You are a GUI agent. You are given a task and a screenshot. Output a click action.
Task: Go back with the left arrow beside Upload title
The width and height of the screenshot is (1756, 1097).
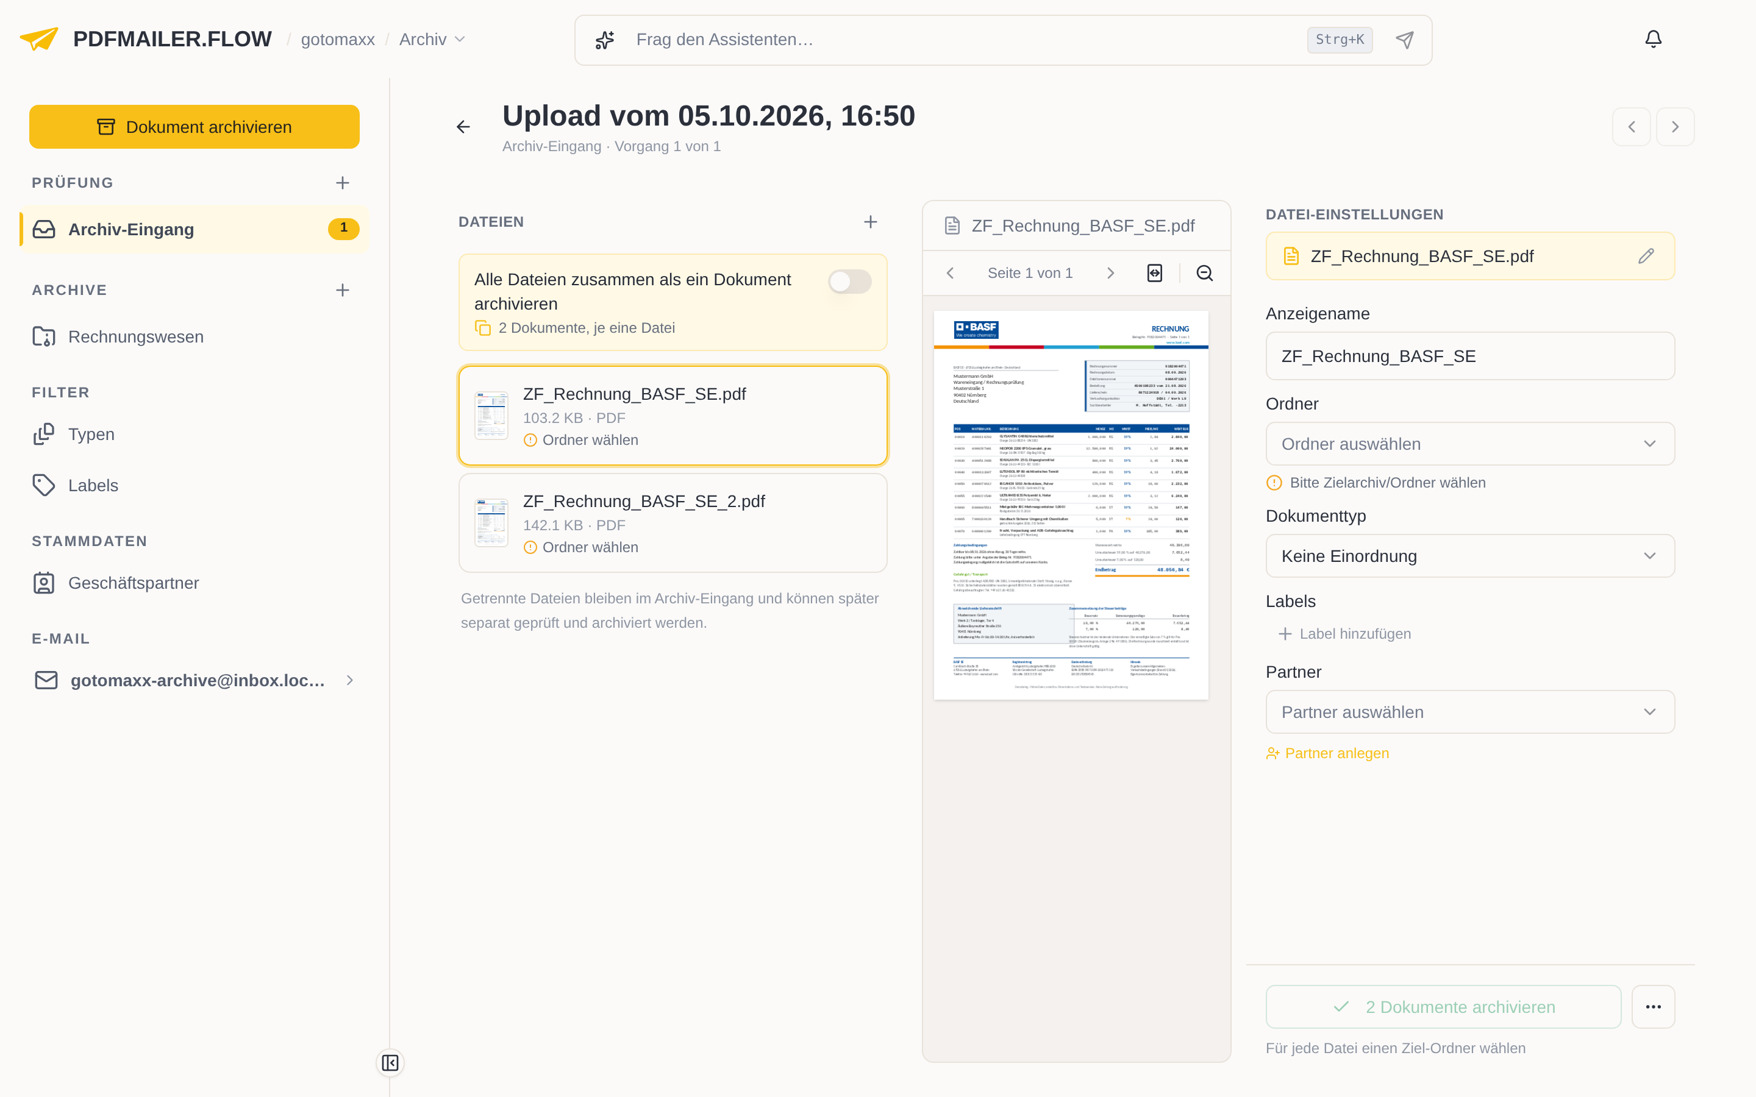463,127
